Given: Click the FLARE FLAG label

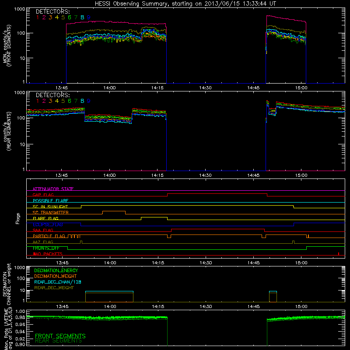Looking at the screenshot, I should 45,218.
